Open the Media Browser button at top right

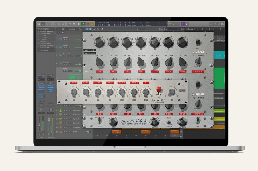pyautogui.click(x=222, y=24)
